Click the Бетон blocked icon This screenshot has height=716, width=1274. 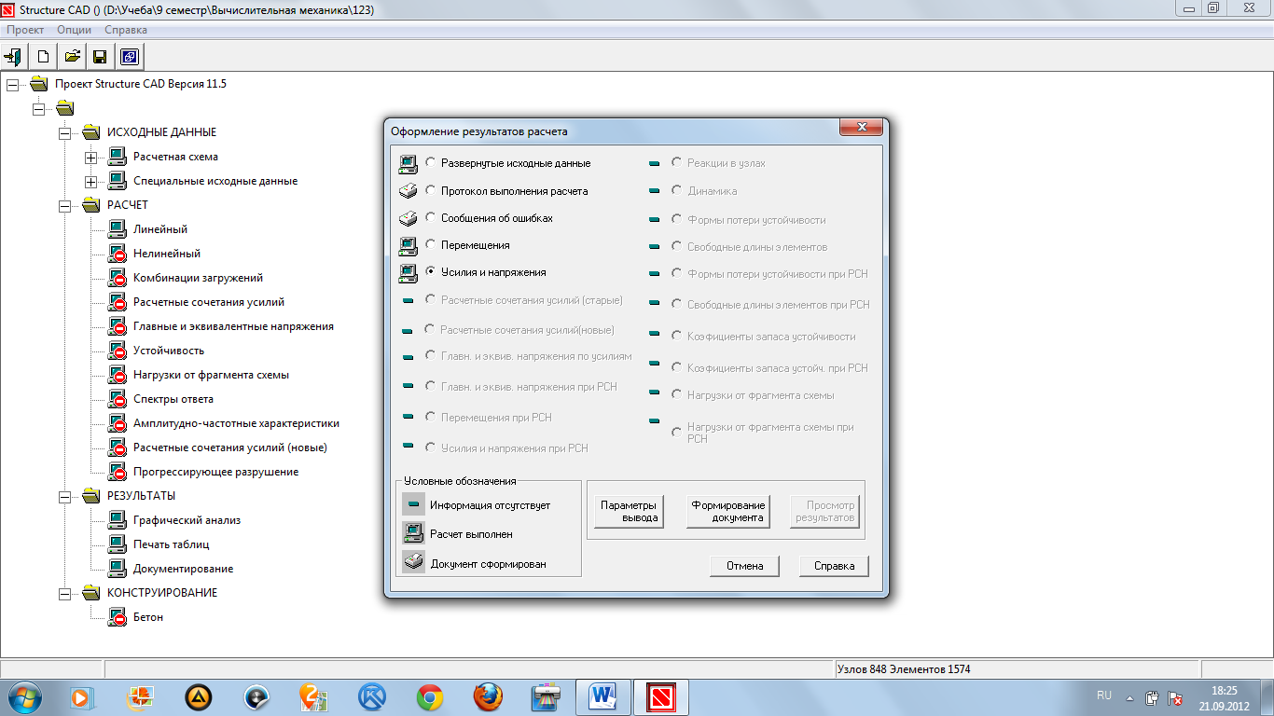click(117, 617)
